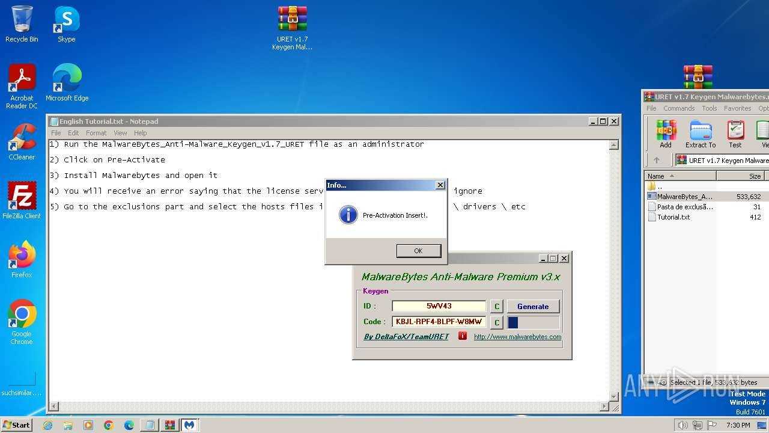Open Notepad View menu
This screenshot has height=433, width=769.
(120, 133)
